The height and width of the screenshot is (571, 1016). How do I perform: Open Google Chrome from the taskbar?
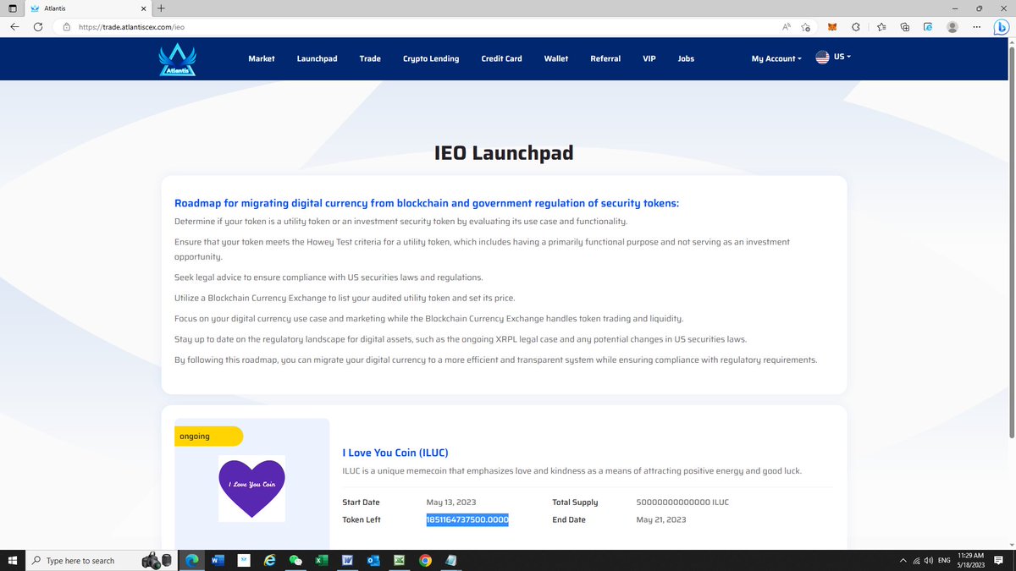point(425,560)
